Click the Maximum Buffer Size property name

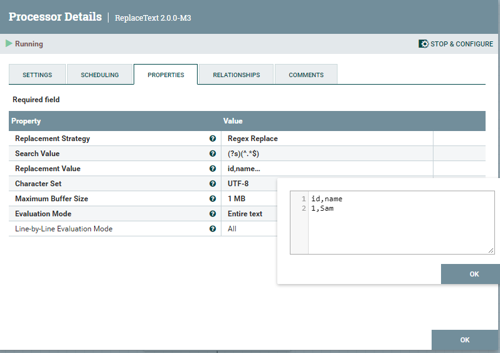click(x=51, y=199)
